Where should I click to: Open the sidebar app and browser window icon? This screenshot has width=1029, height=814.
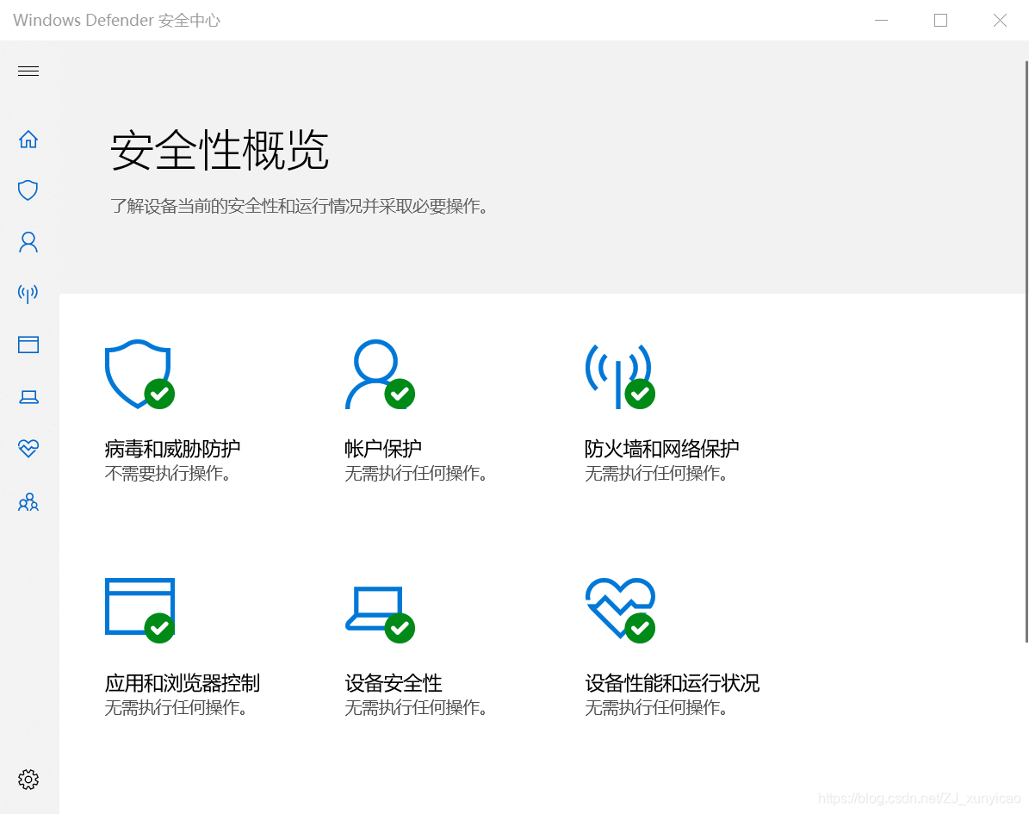[x=28, y=345]
